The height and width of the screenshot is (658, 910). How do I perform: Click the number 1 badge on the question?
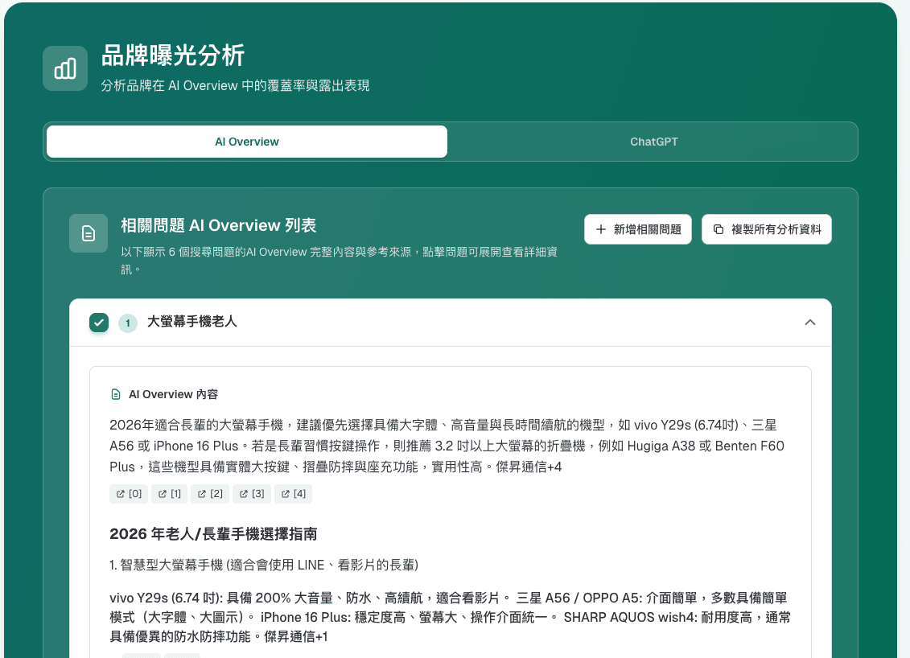point(127,322)
